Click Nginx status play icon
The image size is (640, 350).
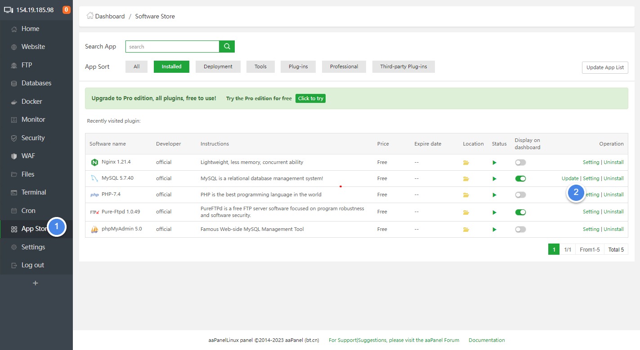click(494, 163)
